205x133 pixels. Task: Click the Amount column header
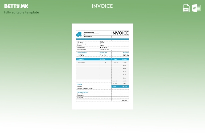(x=124, y=59)
